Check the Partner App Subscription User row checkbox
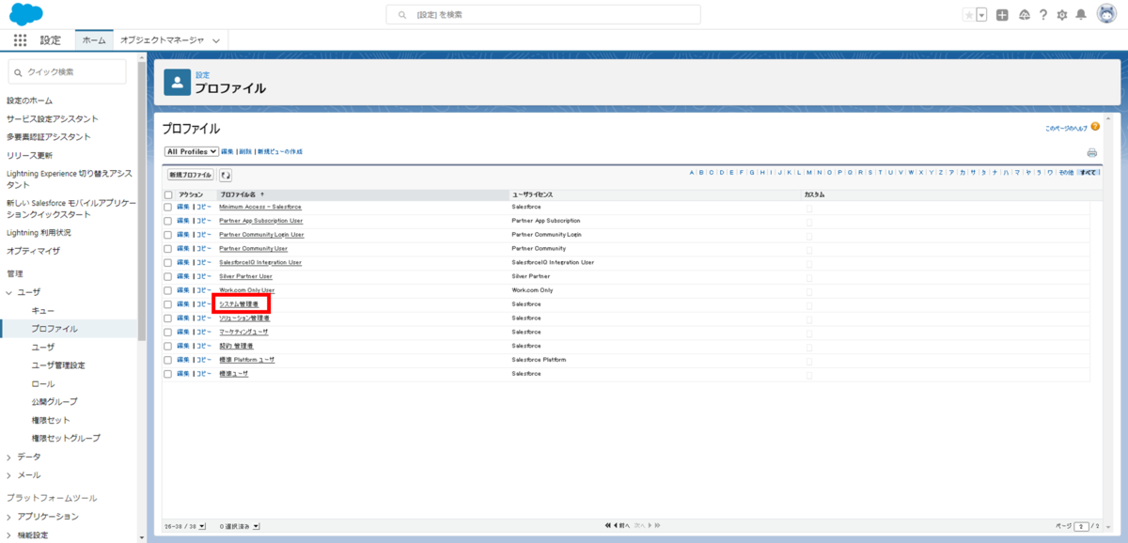This screenshot has height=543, width=1128. pos(167,221)
